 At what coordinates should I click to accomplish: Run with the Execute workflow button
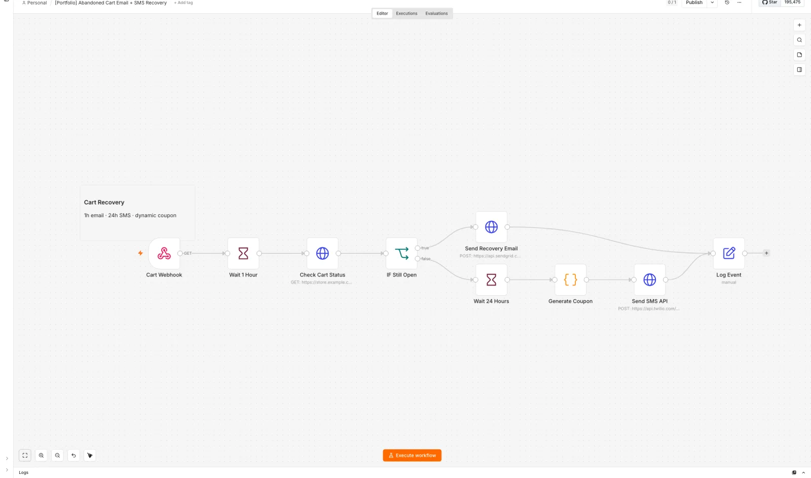pyautogui.click(x=412, y=455)
